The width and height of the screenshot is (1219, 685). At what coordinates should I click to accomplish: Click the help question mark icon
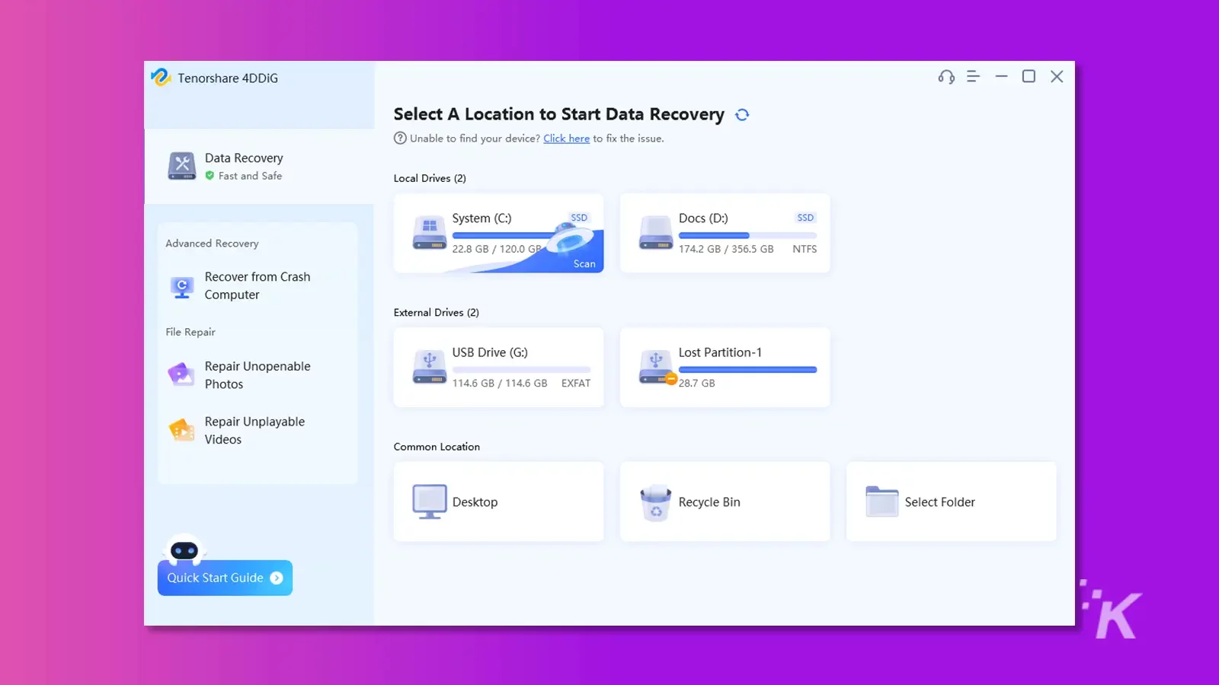click(x=400, y=139)
